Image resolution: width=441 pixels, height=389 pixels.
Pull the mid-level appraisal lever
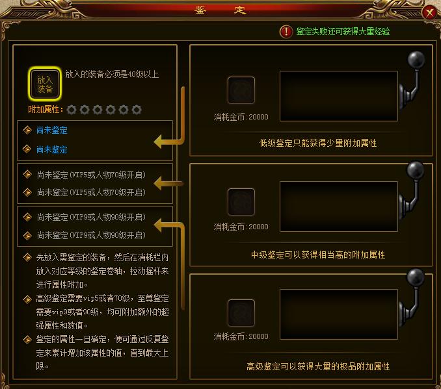pos(412,190)
